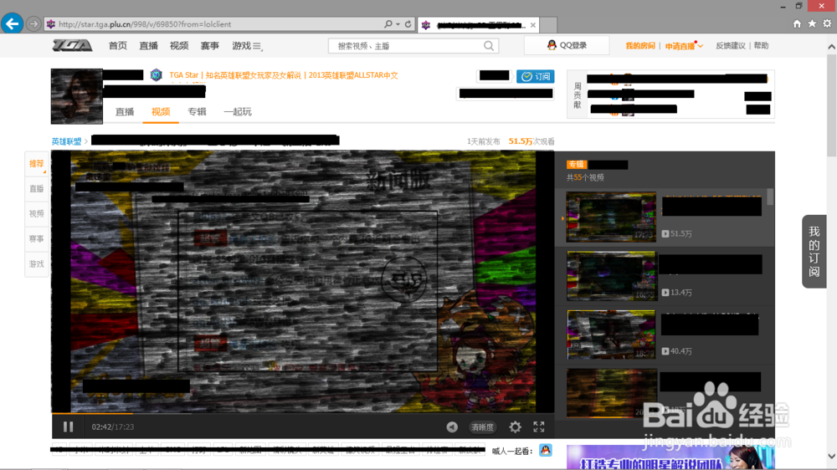Go to 视频 in top navigation
837x470 pixels.
(179, 46)
